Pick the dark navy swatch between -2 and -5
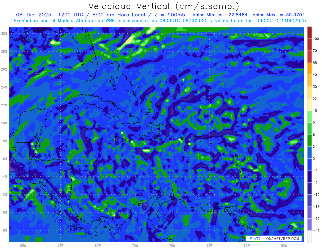Viewport: 322px width, 249px height. tap(309, 176)
